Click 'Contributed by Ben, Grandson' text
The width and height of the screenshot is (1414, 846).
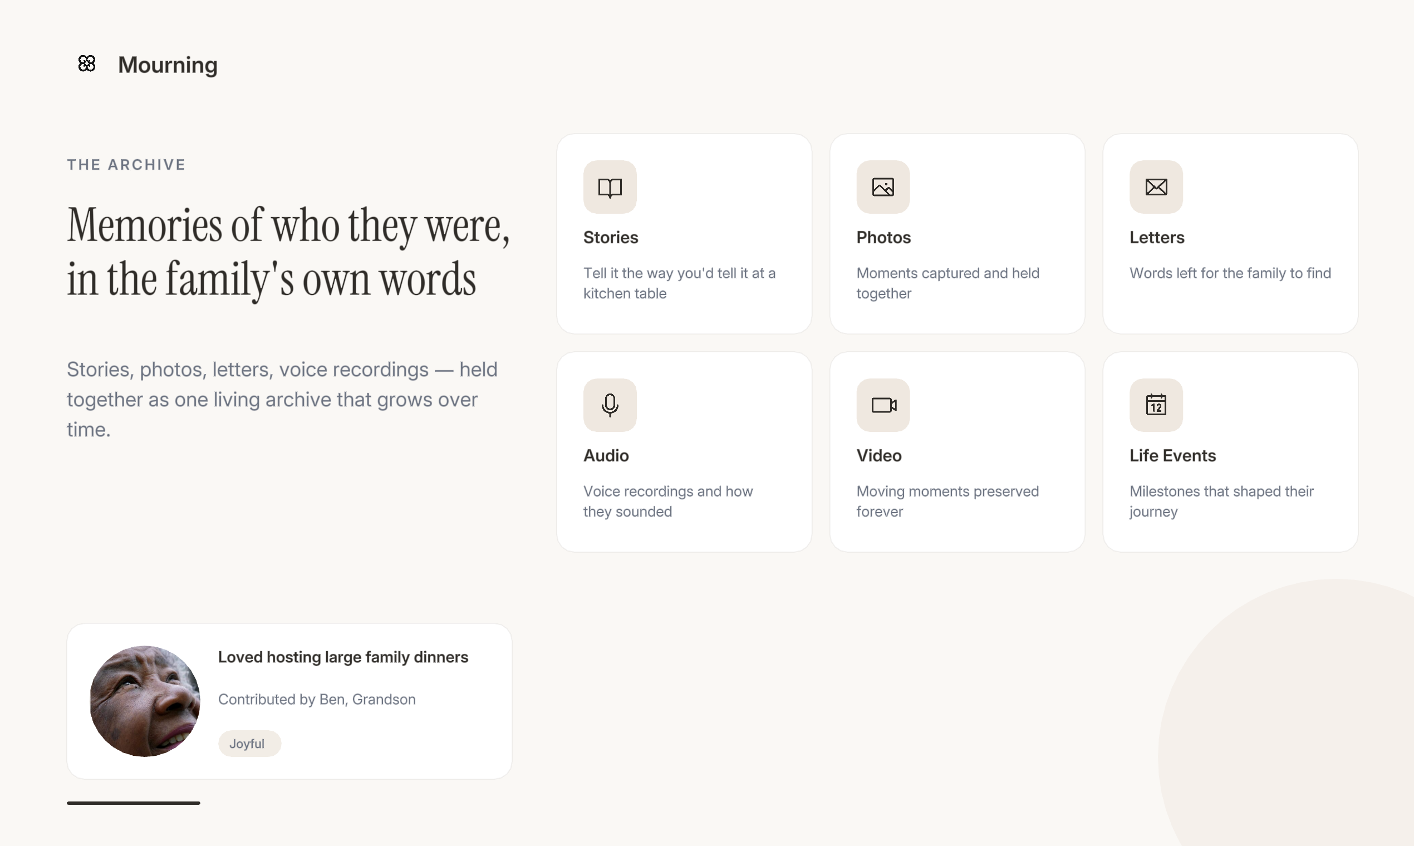[x=317, y=700]
